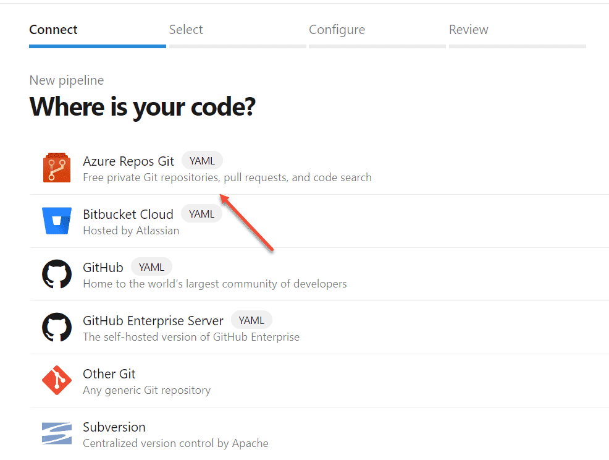Click the 'Free private Git repositories' description
609x460 pixels.
coord(227,177)
